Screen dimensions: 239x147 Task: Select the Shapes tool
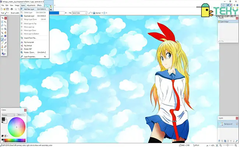click(3, 53)
